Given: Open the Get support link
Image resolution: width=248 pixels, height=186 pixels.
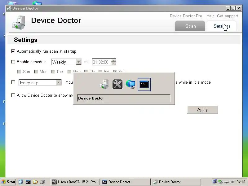Looking at the screenshot, I should click(x=228, y=16).
